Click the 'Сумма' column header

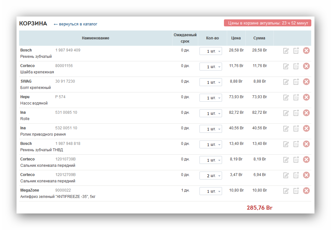[x=259, y=38]
